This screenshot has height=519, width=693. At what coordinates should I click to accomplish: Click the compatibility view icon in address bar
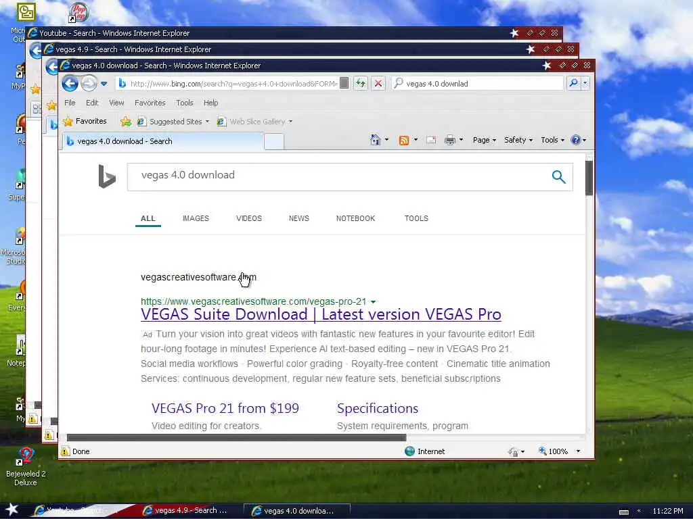click(x=344, y=83)
